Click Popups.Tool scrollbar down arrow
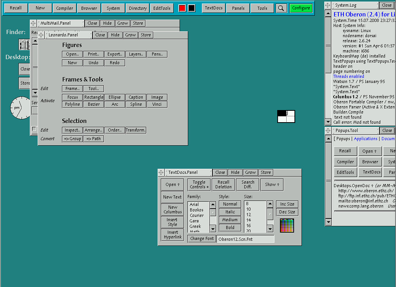 coord(328,222)
